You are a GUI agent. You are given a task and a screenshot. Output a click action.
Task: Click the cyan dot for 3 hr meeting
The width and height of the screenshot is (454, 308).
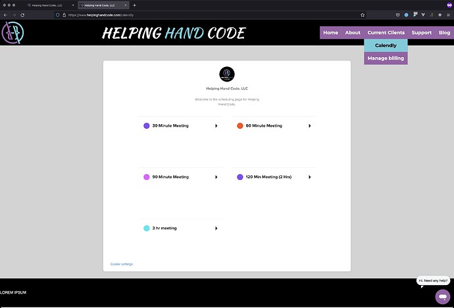tap(147, 228)
